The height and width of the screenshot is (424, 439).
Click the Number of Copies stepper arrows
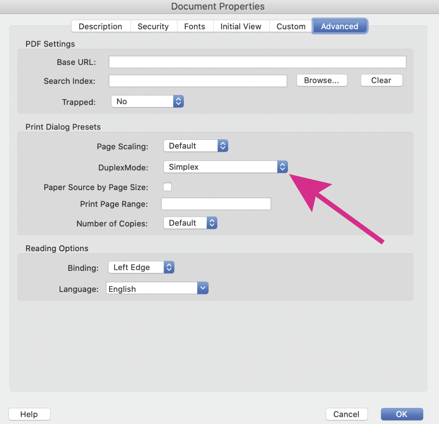tap(211, 223)
